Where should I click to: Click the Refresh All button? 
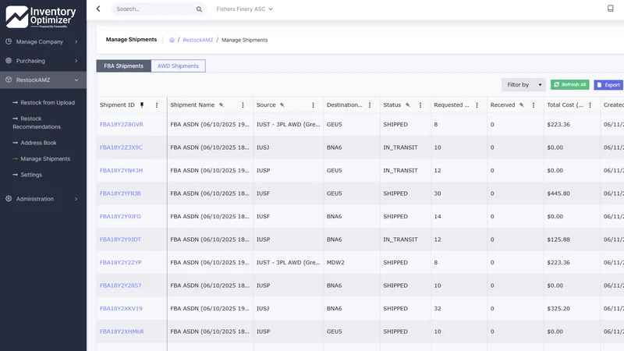point(570,84)
